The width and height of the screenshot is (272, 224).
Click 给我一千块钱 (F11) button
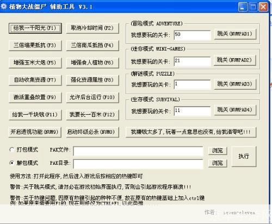pos(35,115)
